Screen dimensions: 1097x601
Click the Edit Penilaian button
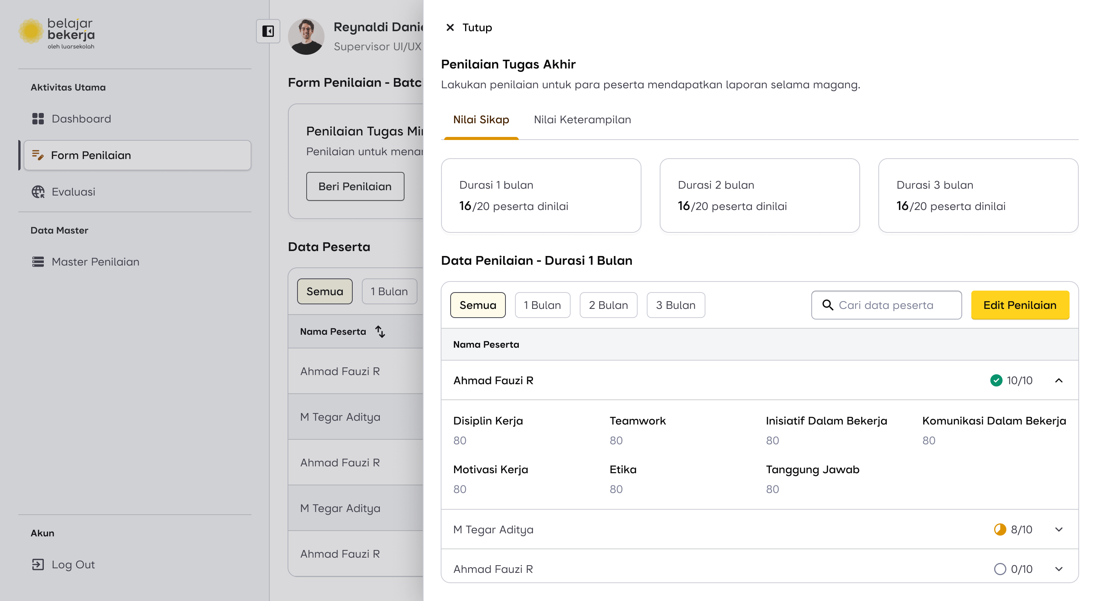[x=1020, y=305]
